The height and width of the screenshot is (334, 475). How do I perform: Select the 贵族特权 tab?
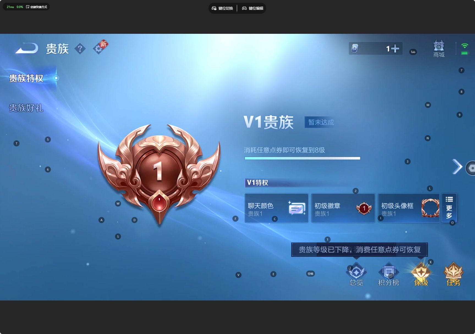[26, 78]
